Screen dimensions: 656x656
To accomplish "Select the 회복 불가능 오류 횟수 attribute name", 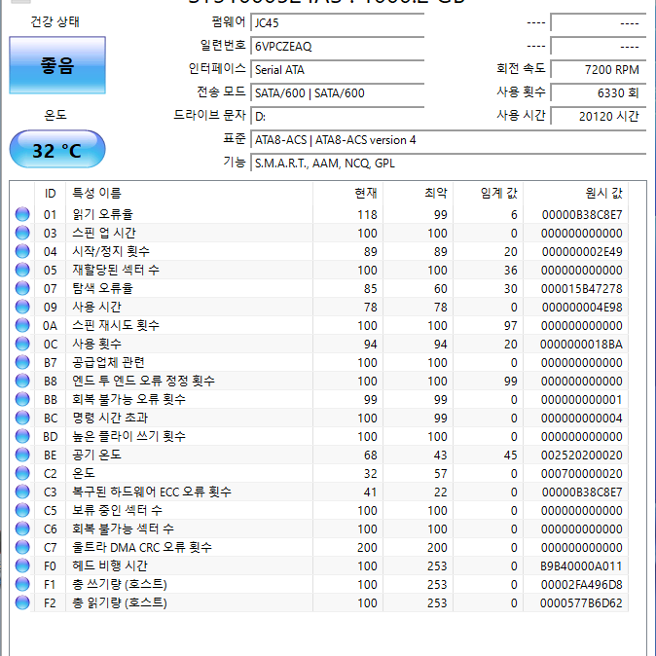I will pos(128,399).
